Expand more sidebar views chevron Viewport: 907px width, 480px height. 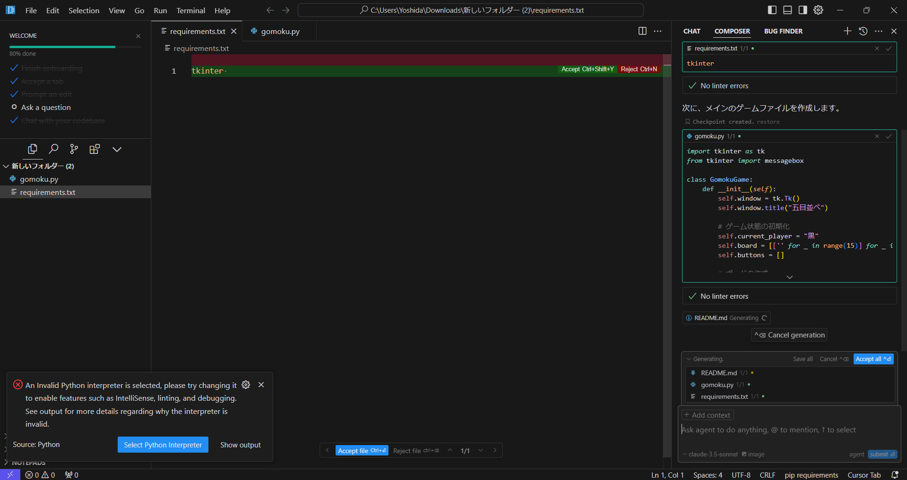pyautogui.click(x=117, y=149)
